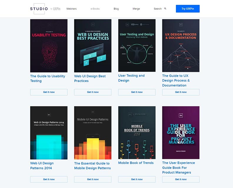
Task: Open the Blog page
Action: pyautogui.click(x=116, y=9)
